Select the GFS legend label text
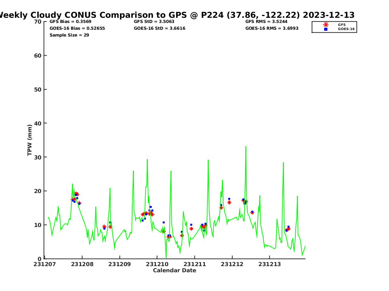The width and height of the screenshot is (389, 291). (342, 25)
